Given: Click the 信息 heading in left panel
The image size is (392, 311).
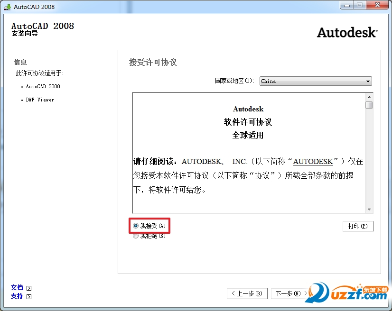Looking at the screenshot, I should pyautogui.click(x=20, y=62).
